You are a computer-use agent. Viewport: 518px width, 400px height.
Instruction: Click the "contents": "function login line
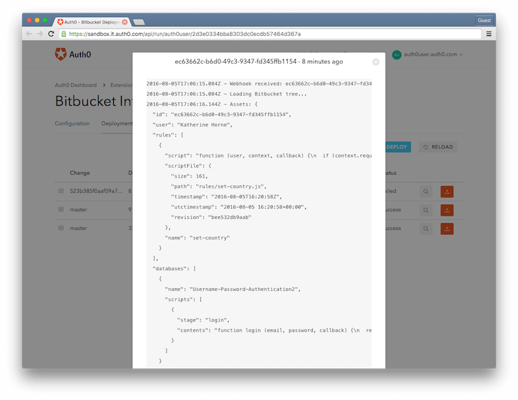click(x=274, y=330)
